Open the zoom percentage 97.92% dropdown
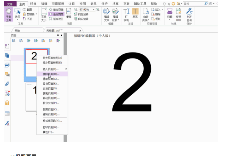247x156 pixels. (x=93, y=10)
